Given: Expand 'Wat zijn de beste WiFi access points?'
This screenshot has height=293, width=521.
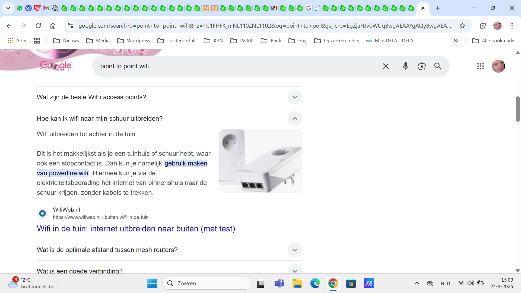Looking at the screenshot, I should click(x=295, y=97).
